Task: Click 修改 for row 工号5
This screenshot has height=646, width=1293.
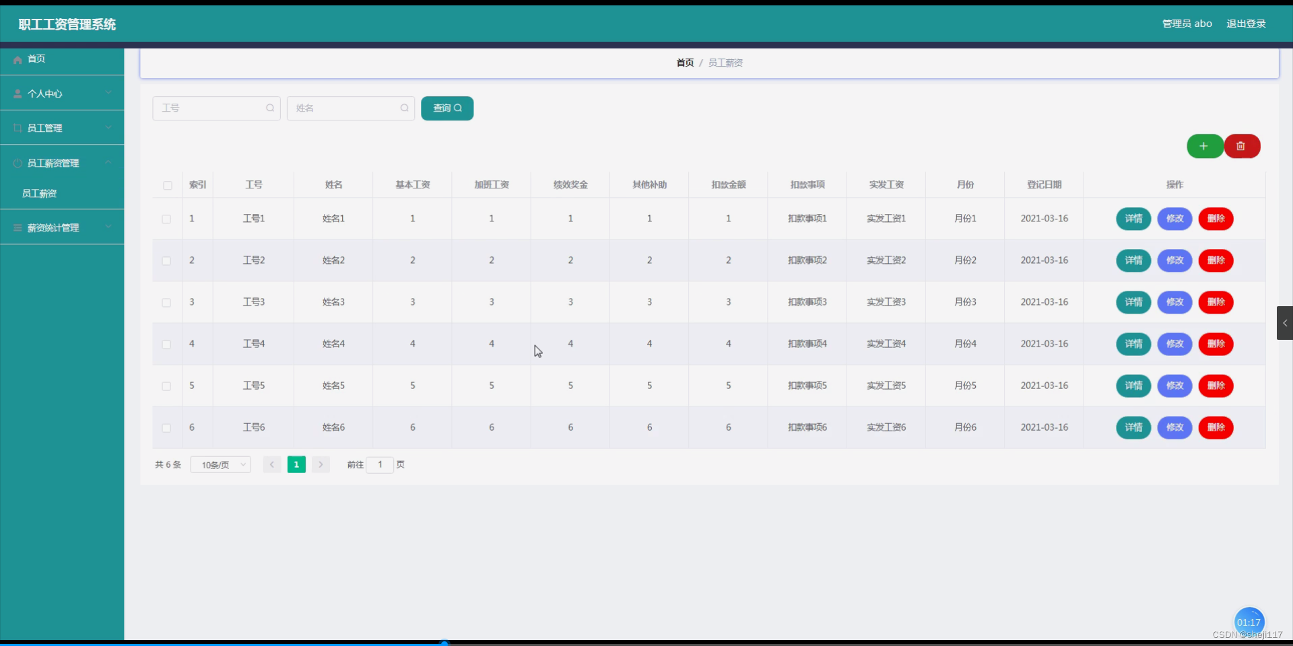Action: point(1174,386)
